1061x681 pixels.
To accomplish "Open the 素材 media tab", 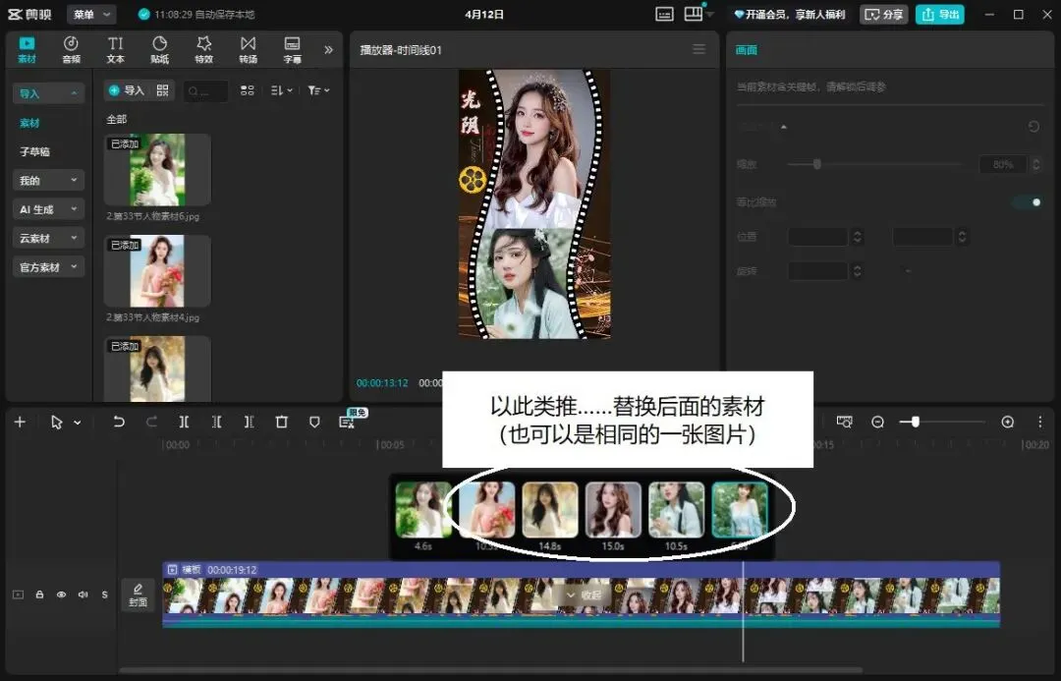I will tap(28, 50).
